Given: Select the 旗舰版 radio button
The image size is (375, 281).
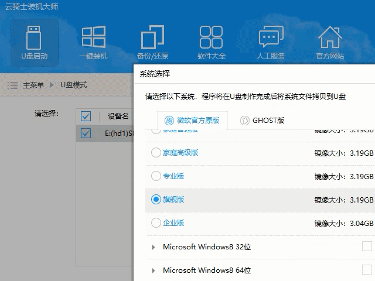Looking at the screenshot, I should point(156,199).
